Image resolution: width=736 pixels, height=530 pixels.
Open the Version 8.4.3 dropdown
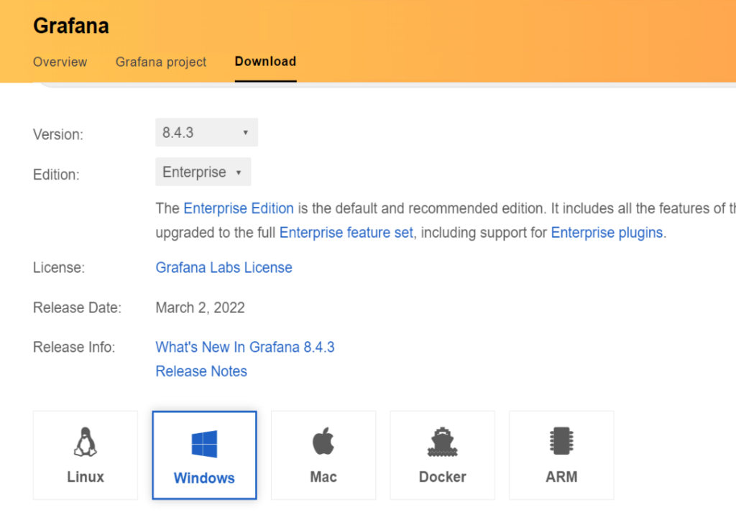[x=206, y=133]
